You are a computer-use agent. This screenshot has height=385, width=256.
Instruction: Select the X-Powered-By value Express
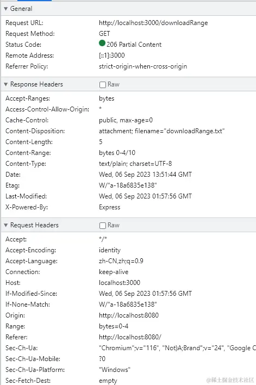pyautogui.click(x=110, y=207)
